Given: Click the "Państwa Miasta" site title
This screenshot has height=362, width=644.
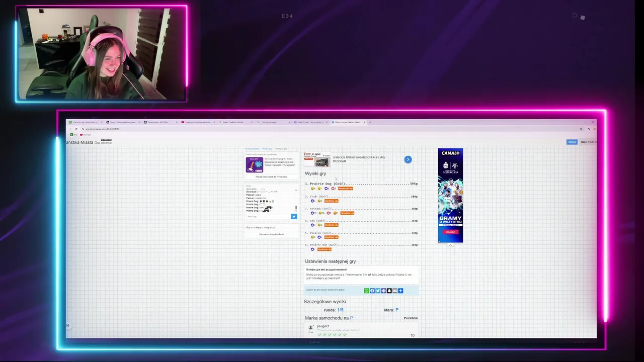Looking at the screenshot, I should (79, 142).
